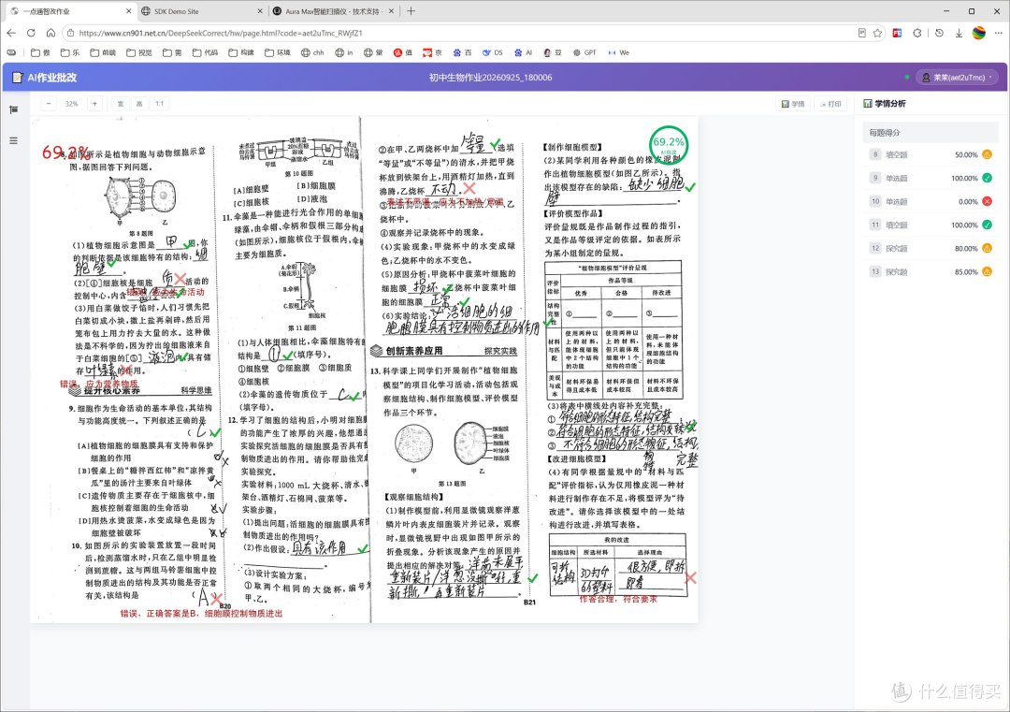This screenshot has height=712, width=1010.
Task: Click the 每题得分 section header
Action: (x=931, y=133)
